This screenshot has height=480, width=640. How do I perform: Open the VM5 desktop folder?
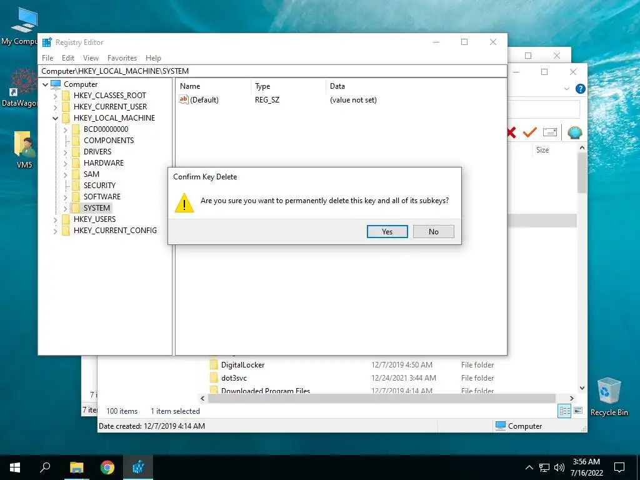(x=24, y=149)
